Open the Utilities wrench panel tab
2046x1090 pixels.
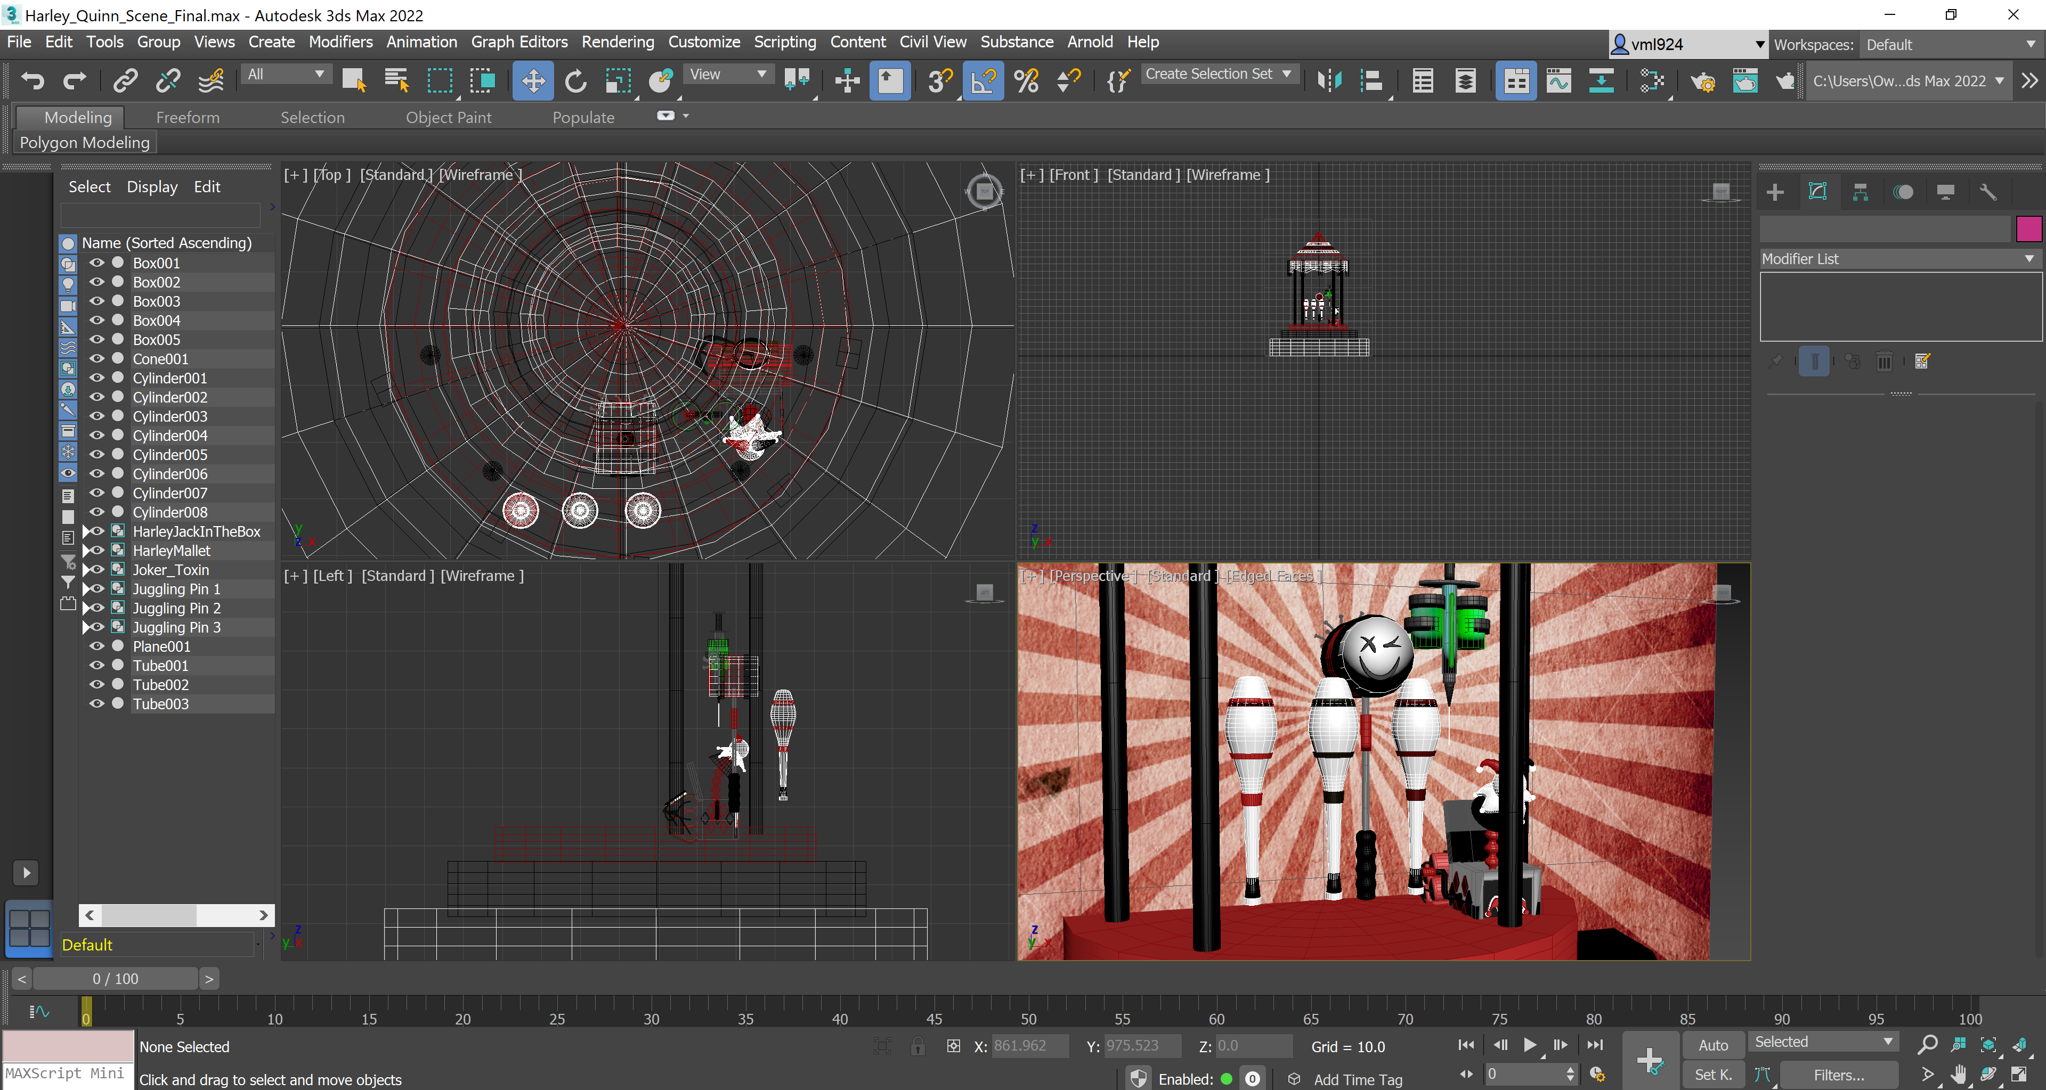1988,192
